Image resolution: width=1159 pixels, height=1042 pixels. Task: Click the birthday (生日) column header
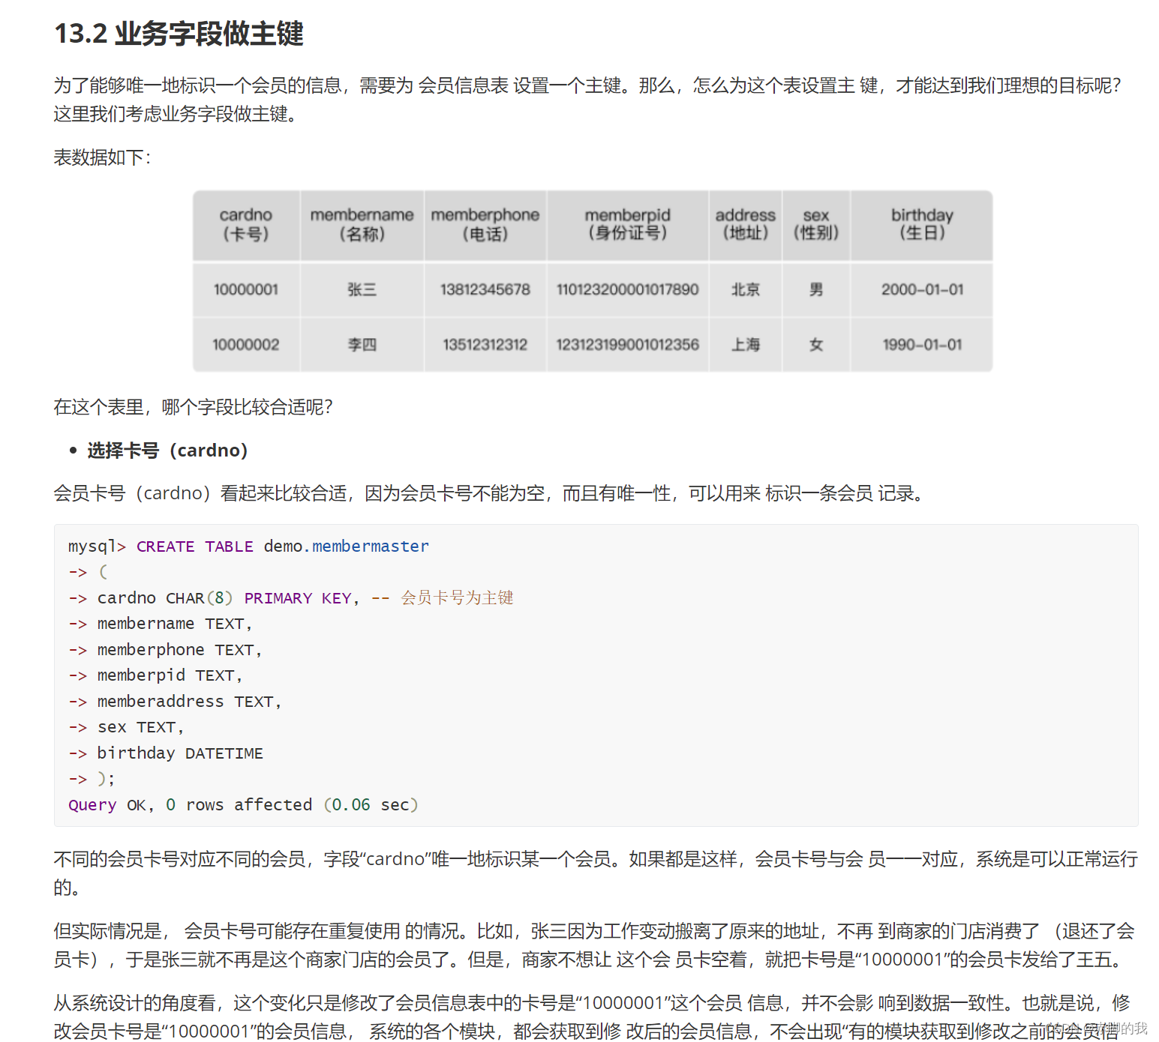(x=921, y=224)
